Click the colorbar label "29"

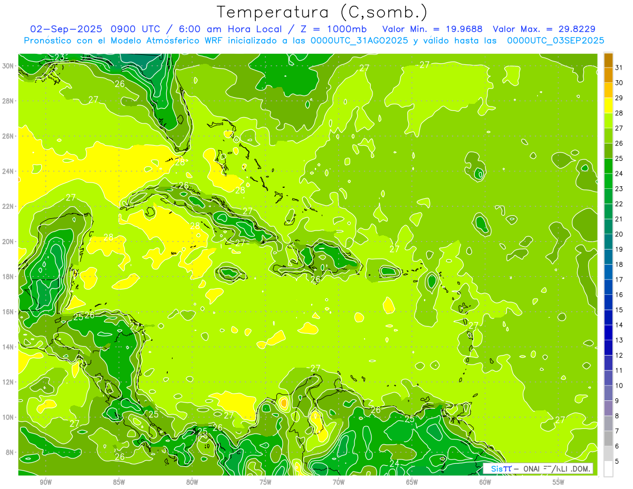tap(619, 98)
